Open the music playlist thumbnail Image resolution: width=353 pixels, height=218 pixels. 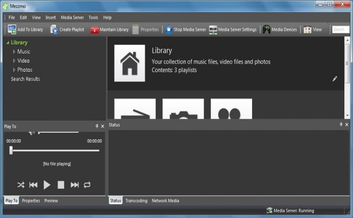pyautogui.click(x=135, y=109)
